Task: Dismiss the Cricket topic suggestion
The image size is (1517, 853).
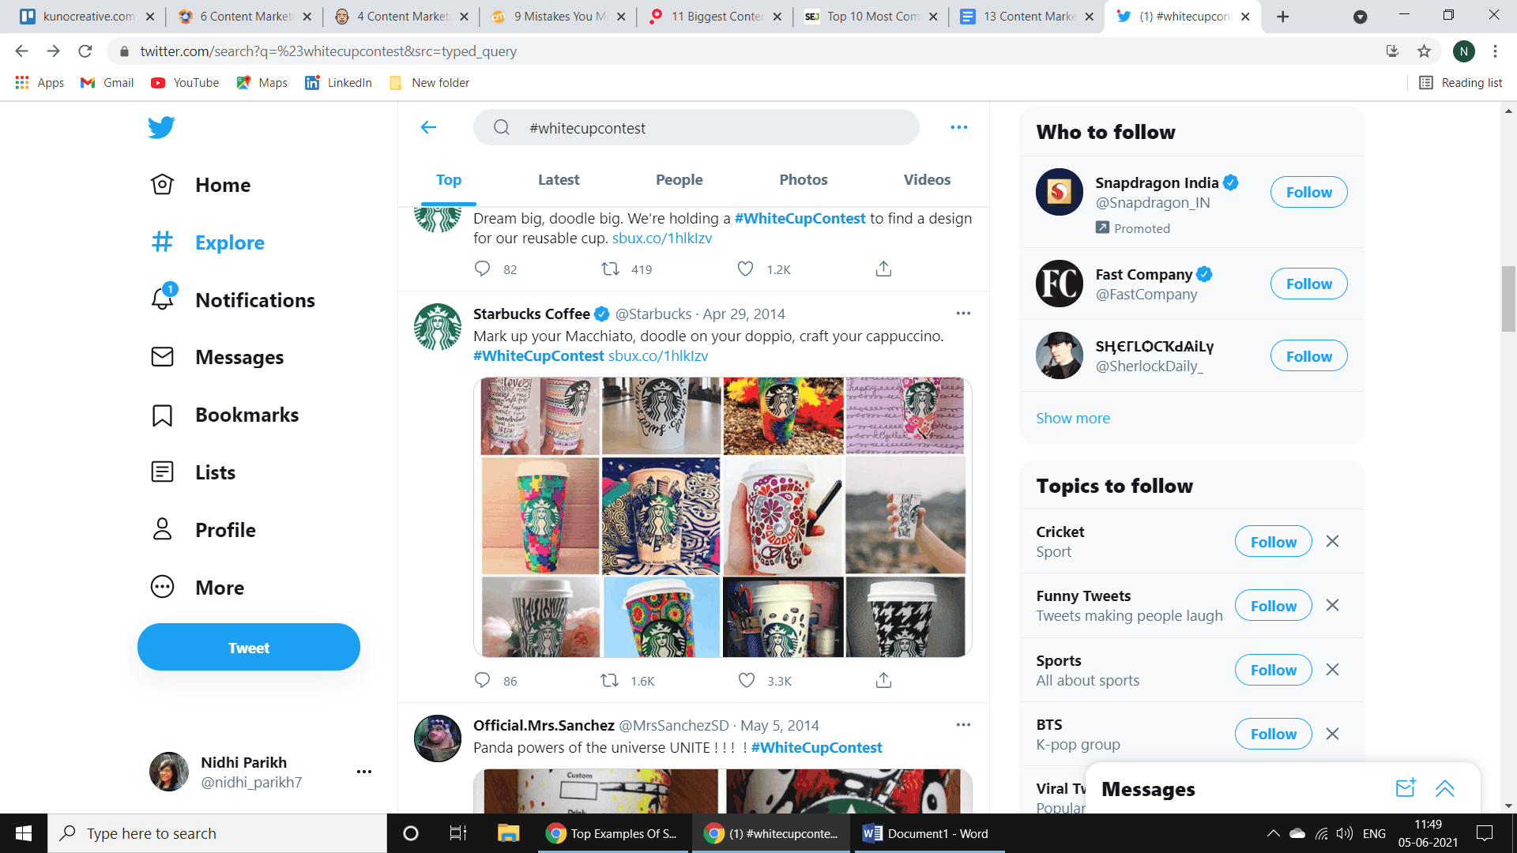Action: 1332,541
